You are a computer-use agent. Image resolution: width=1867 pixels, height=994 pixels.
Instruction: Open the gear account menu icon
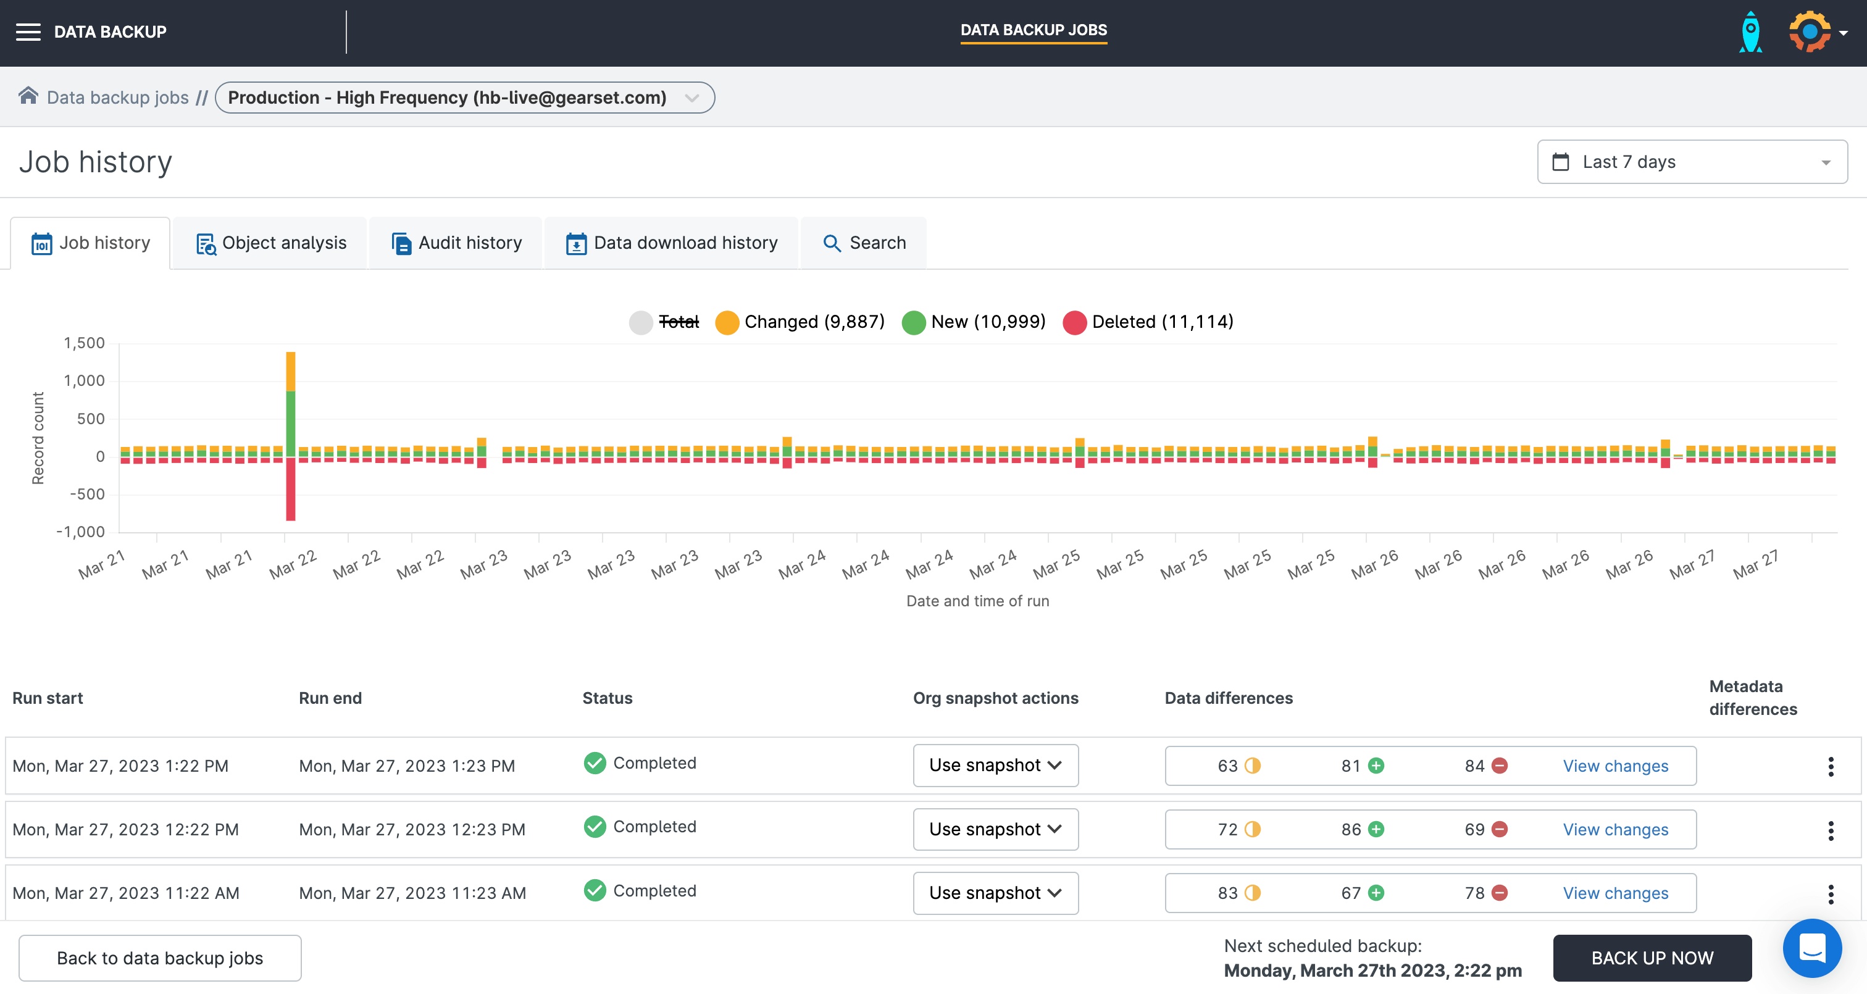[1810, 32]
